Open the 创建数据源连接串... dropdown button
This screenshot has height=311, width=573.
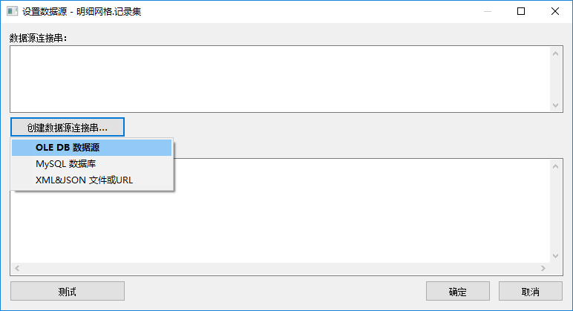(68, 127)
